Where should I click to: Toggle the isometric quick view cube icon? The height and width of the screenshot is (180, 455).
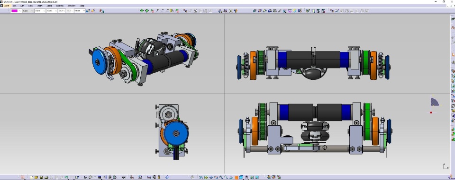click(x=241, y=177)
